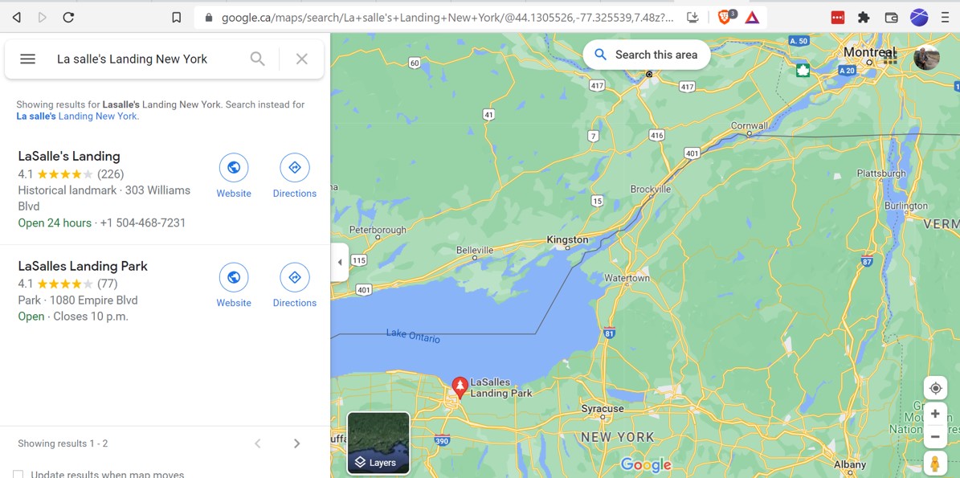Collapse the side panel with the arrow
This screenshot has height=478, width=960.
[x=340, y=262]
